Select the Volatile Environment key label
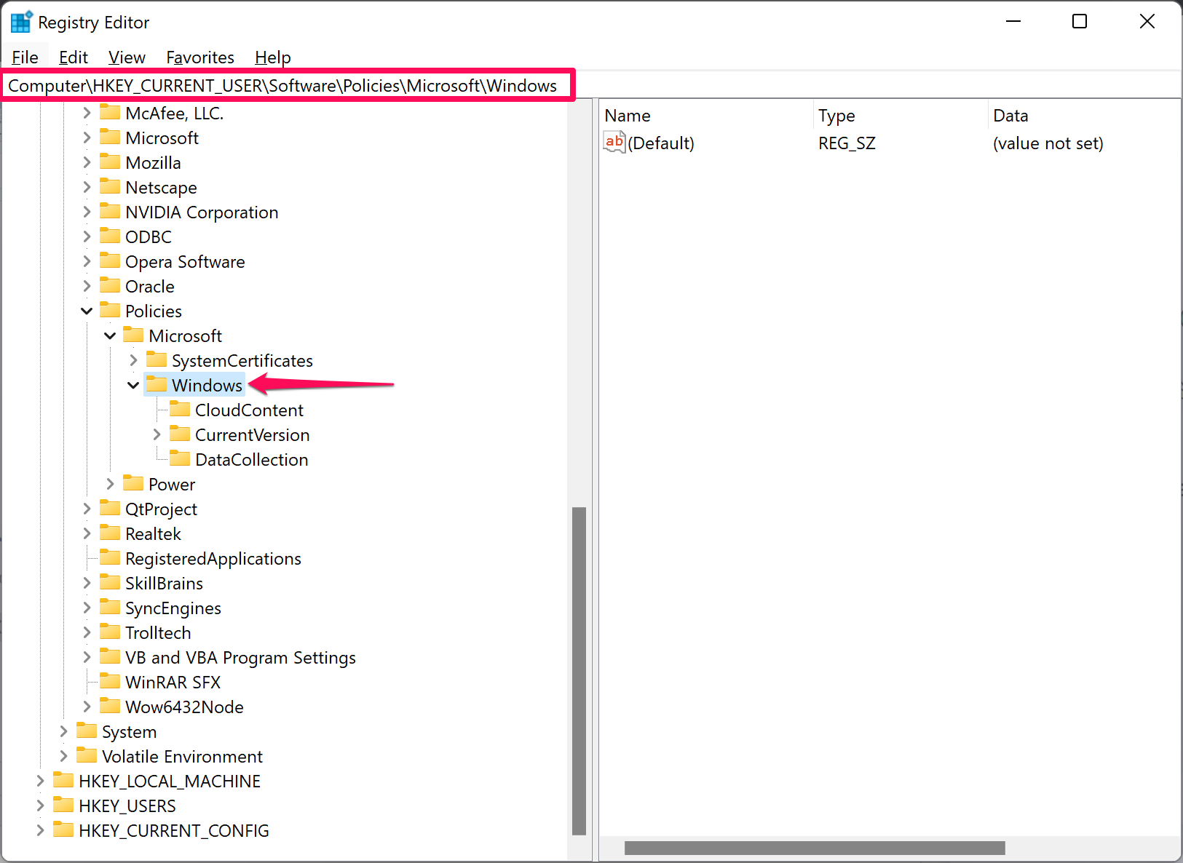Screen dimensions: 1183x863 click(182, 756)
